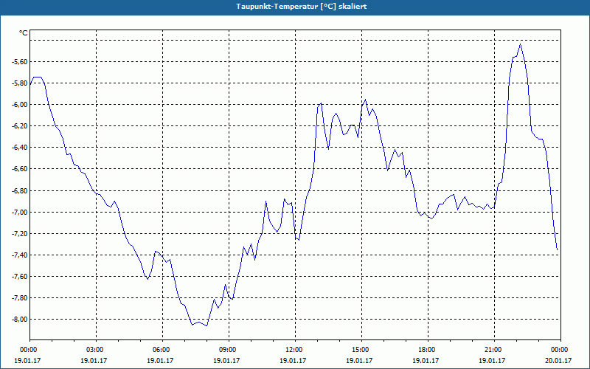Click the curve's highest peak after 21:00
The image size is (590, 369).
(x=521, y=44)
